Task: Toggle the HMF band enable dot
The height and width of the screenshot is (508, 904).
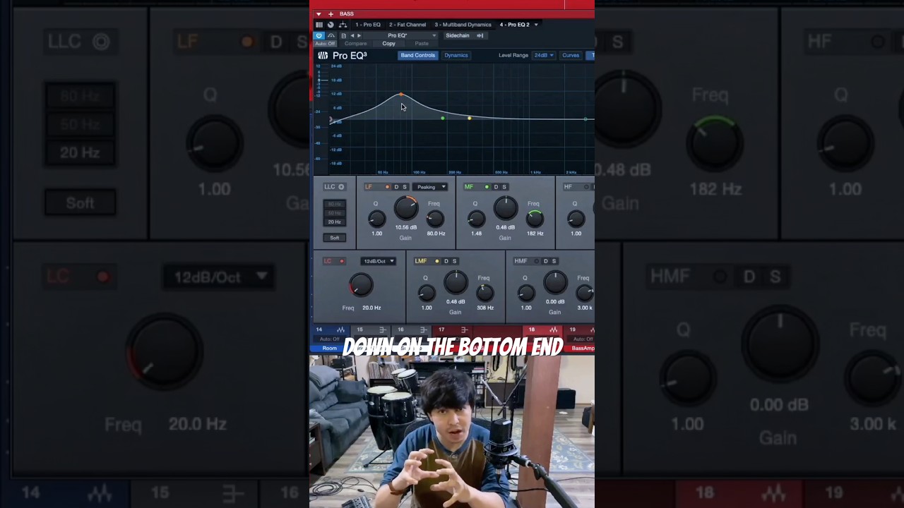Action: coord(536,261)
